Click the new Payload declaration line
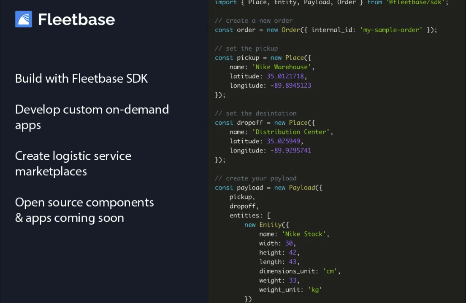 [269, 187]
